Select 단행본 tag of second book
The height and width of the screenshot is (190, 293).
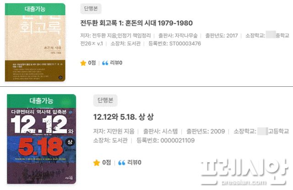tap(105, 100)
